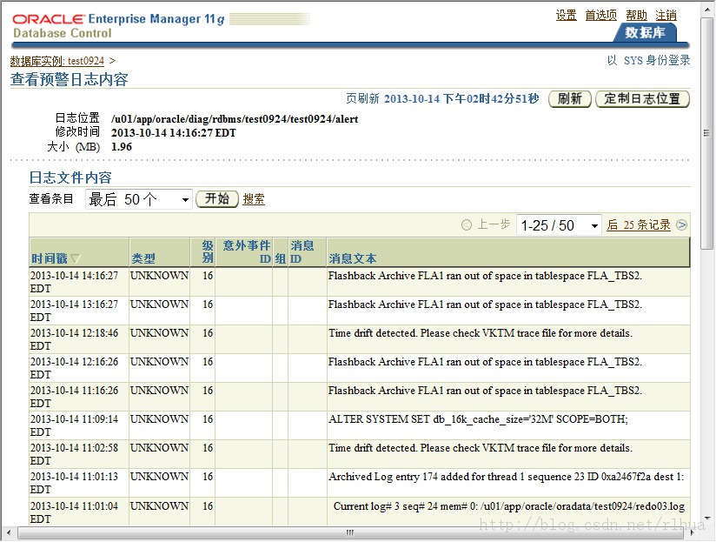The height and width of the screenshot is (542, 716).
Task: Click the vertical scrollbar up arrow
Action: pos(708,9)
